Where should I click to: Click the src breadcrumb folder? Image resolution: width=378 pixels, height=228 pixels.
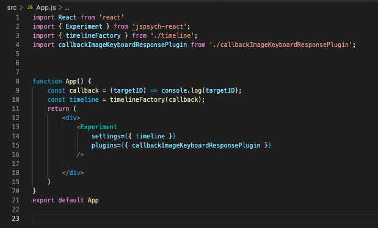coord(12,8)
